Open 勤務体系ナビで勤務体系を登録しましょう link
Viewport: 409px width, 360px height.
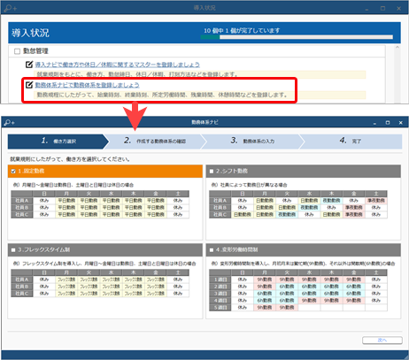click(87, 85)
